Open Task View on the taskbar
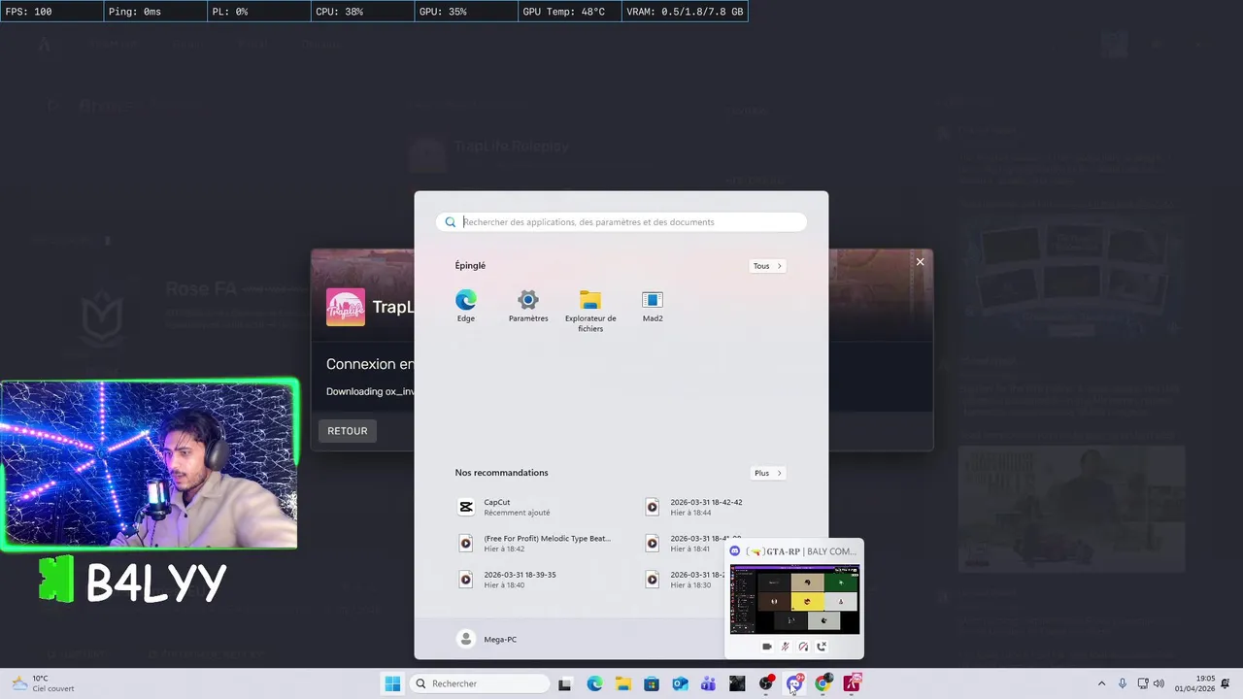Screen dimensions: 1243x699 coord(565,683)
